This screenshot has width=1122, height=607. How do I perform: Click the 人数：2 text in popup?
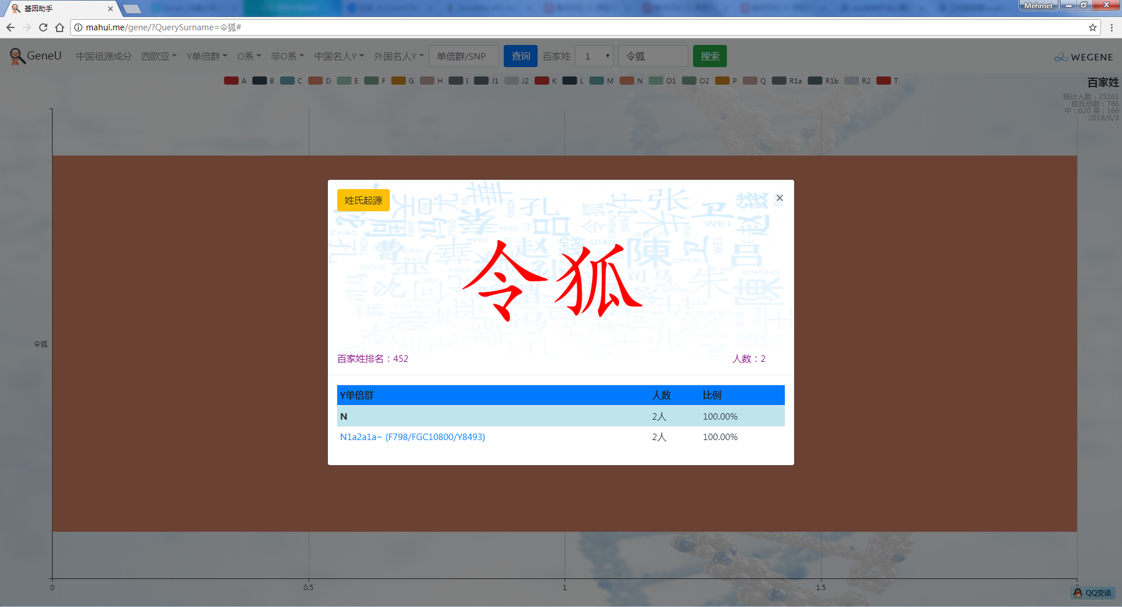pos(749,358)
